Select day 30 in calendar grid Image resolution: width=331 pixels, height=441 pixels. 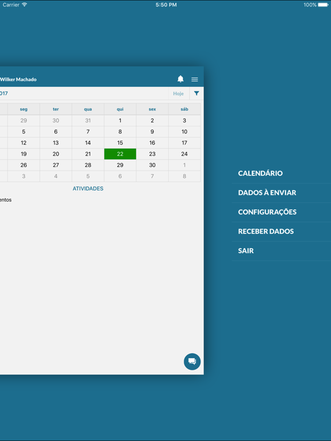pos(152,165)
